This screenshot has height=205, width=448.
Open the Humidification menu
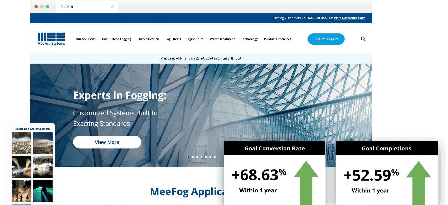(x=148, y=39)
